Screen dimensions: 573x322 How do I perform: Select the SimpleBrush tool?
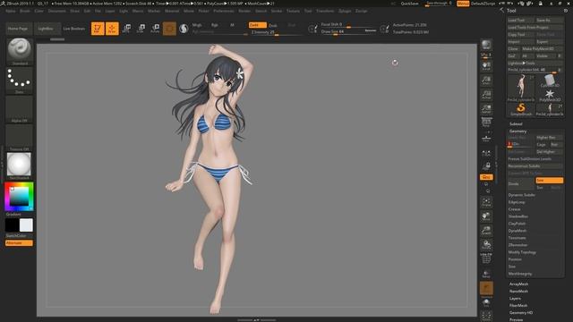coord(521,109)
